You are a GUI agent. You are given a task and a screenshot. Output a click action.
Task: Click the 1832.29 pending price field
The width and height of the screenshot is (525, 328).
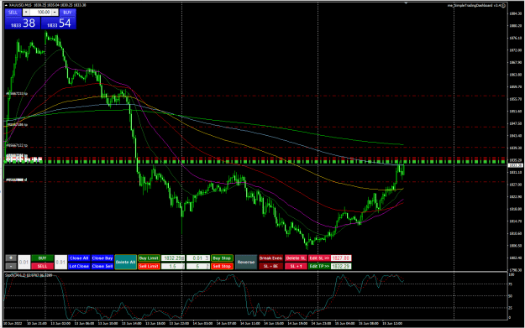(173, 258)
